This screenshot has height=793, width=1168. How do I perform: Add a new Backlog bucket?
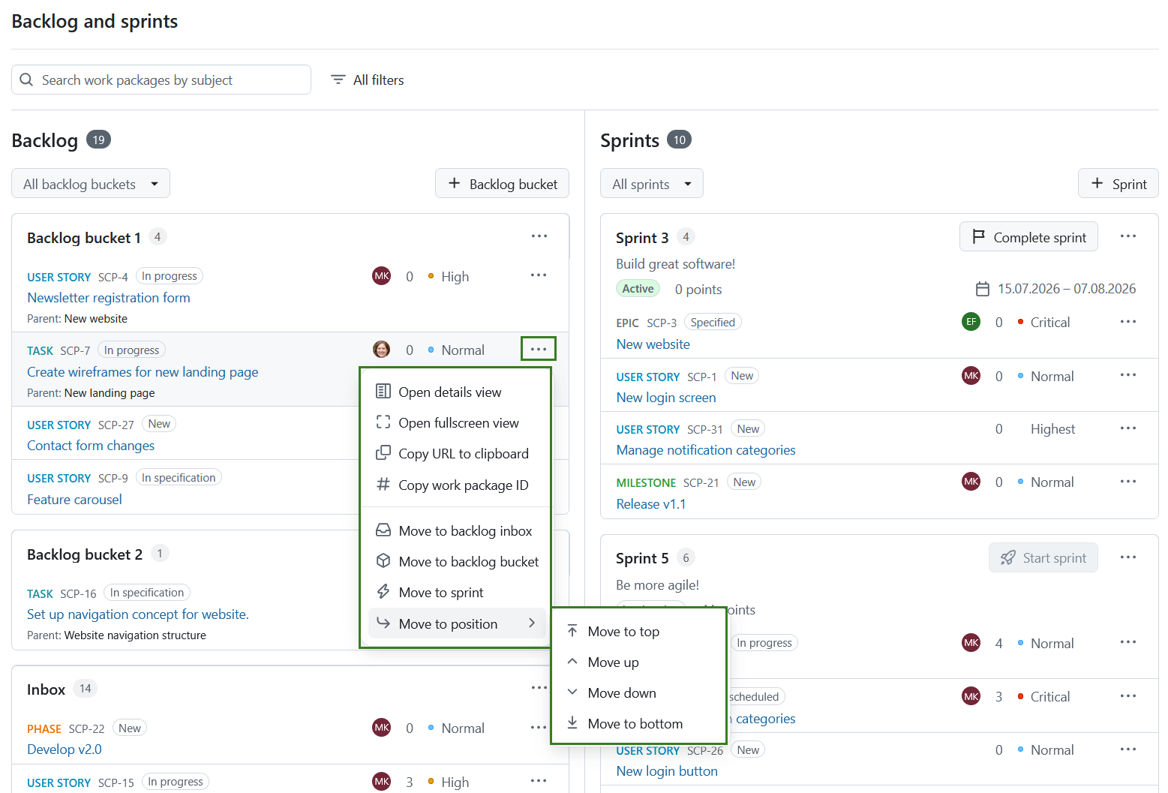(502, 184)
